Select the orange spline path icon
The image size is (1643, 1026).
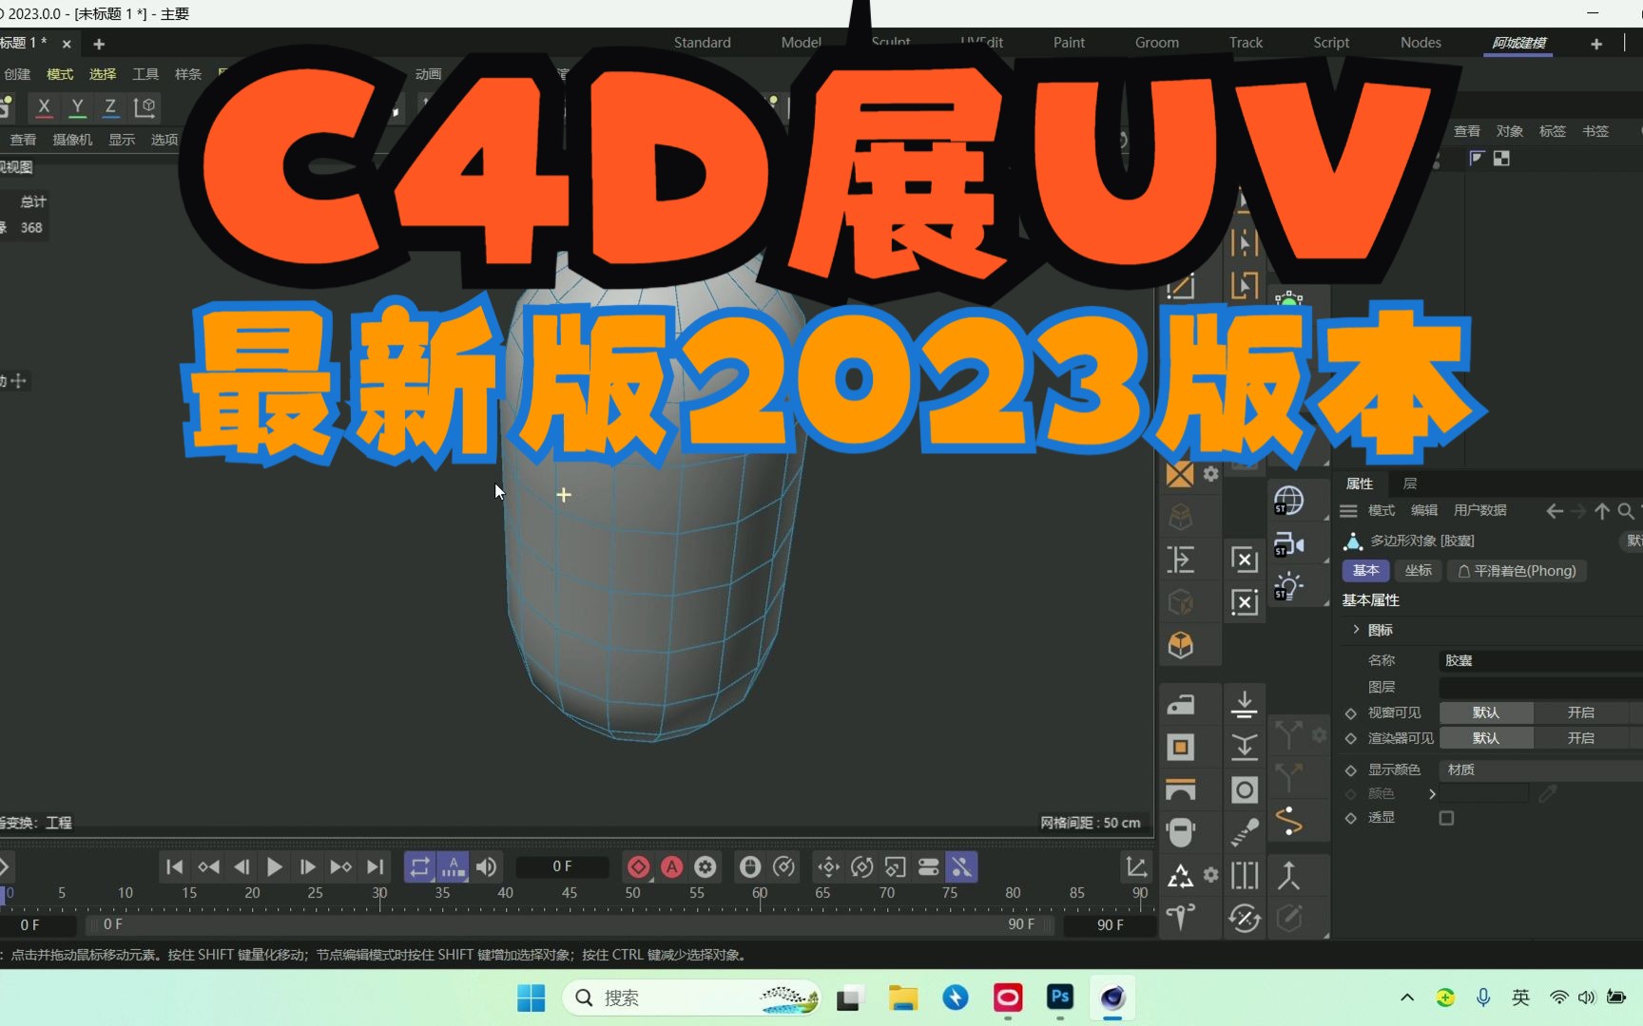coord(1288,822)
